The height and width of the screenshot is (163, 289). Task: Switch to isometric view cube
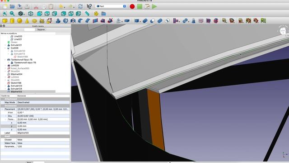coord(31,14)
